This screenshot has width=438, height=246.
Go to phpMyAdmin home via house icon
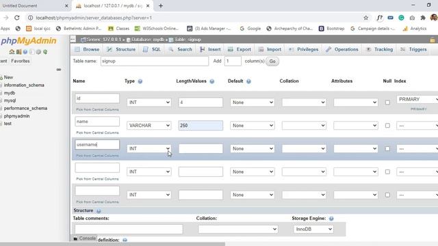[12, 52]
